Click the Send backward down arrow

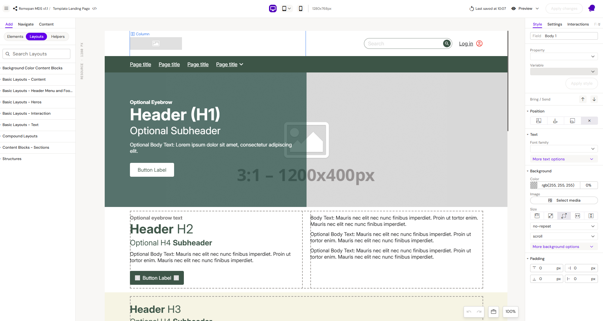594,99
